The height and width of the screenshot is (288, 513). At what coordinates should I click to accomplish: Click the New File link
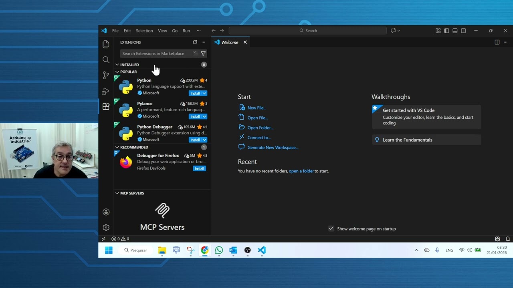point(256,108)
